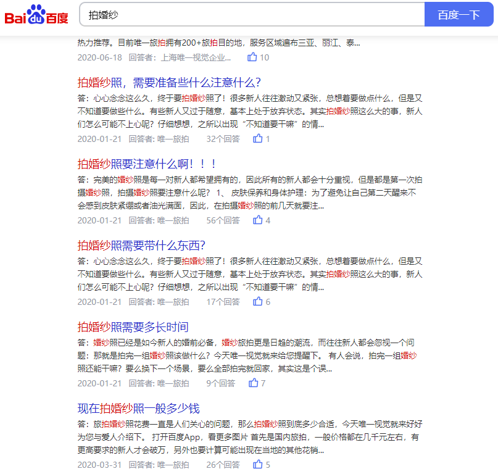The height and width of the screenshot is (474, 498).
Task: Open result 拍婚纱照需要带什么东西?
Action: click(141, 246)
